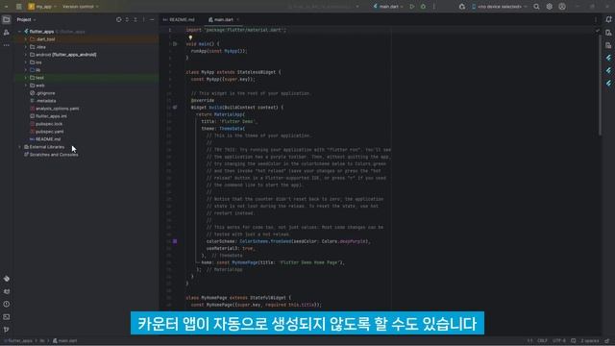The height and width of the screenshot is (346, 615).
Task: Click the editor vertical scrollbar
Action: 600,85
